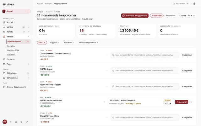Click the magnifier icon in COMISSIO MANTENIMENT row

[x=113, y=55]
